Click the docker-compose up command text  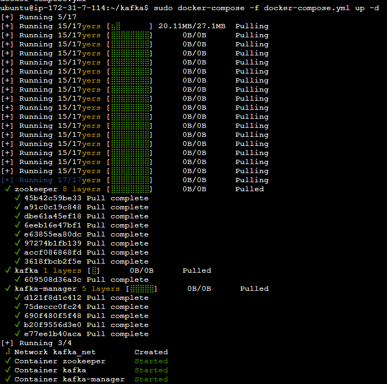[x=267, y=8]
